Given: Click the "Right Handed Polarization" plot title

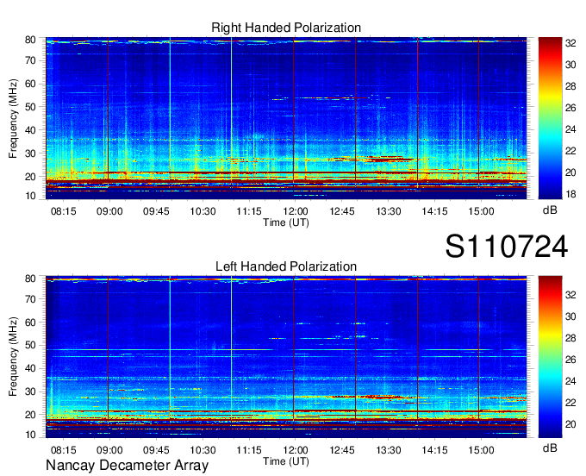Looking at the screenshot, I should point(286,28).
